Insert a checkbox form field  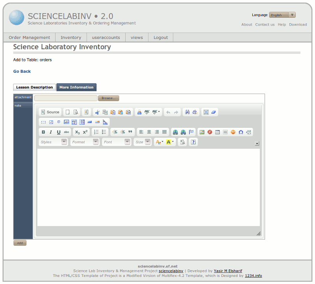[51, 122]
